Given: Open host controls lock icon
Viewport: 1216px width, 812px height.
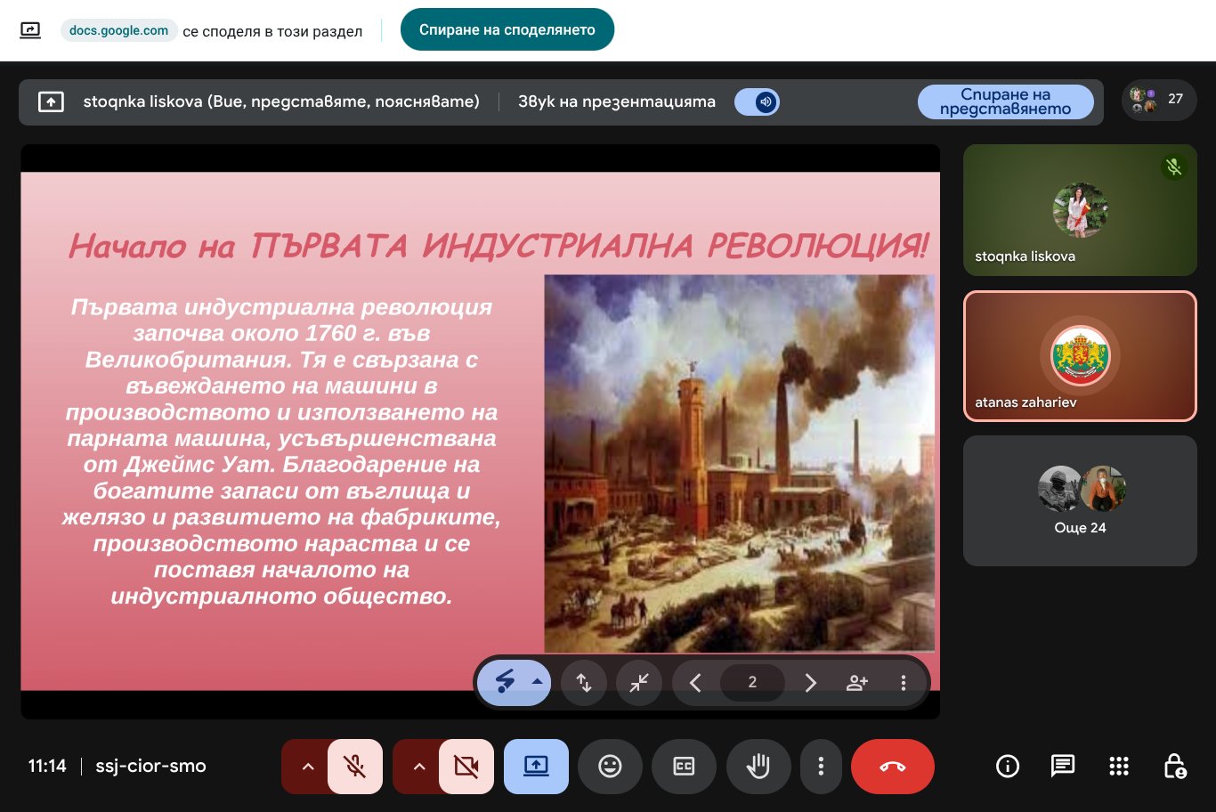Looking at the screenshot, I should (1174, 766).
